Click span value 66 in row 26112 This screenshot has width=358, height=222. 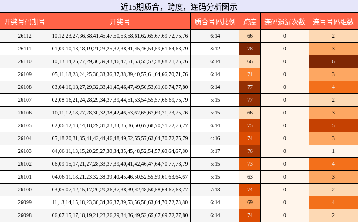[250, 36]
